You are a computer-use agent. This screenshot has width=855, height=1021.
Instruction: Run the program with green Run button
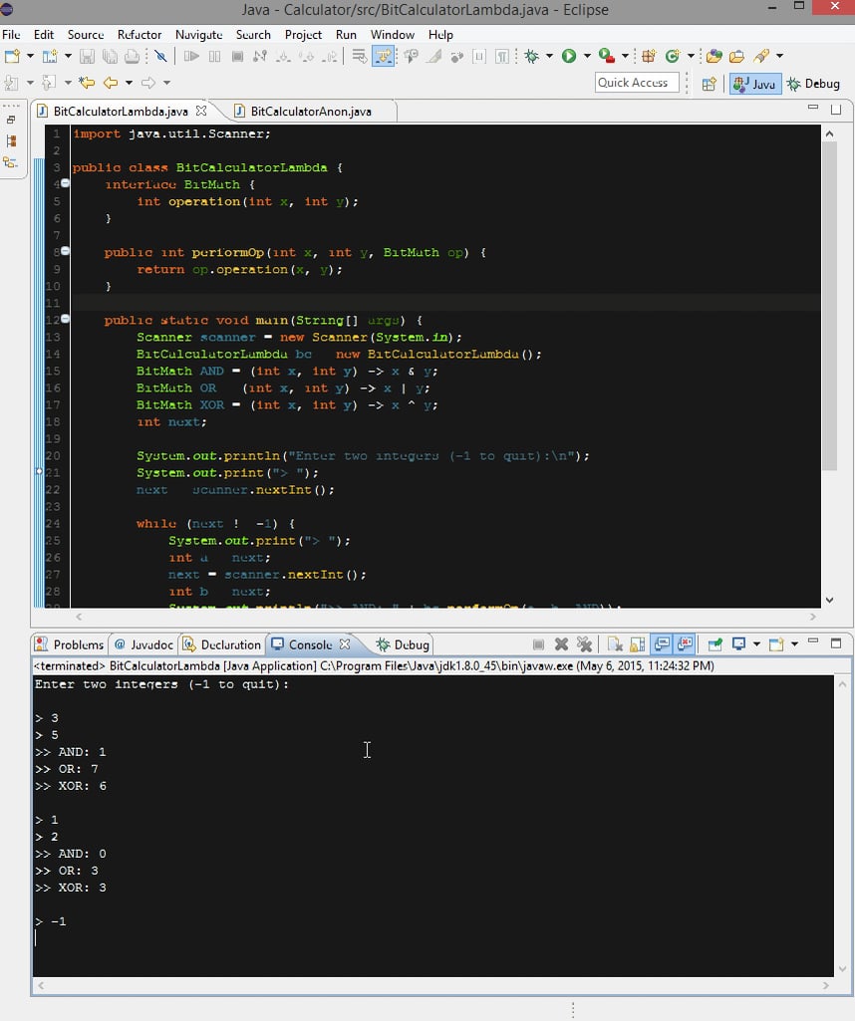click(x=569, y=57)
